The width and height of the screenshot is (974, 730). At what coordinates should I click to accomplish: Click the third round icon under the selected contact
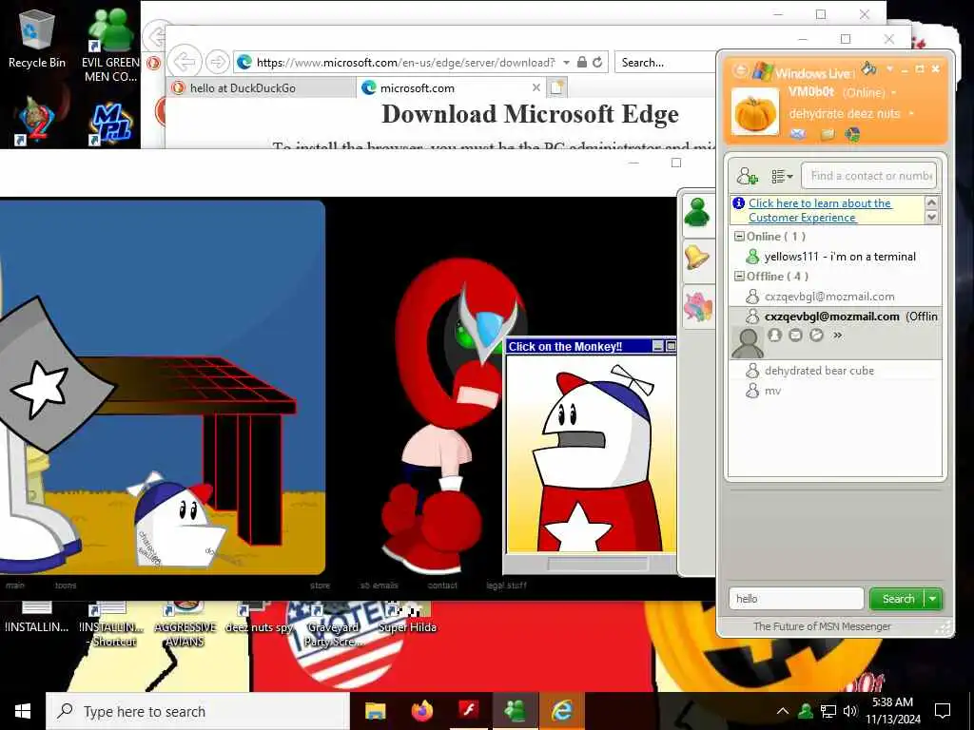(817, 336)
